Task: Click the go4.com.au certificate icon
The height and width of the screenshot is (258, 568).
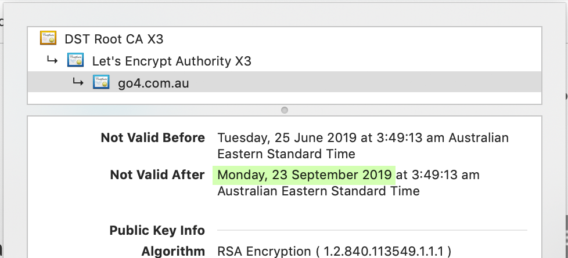Action: pyautogui.click(x=101, y=82)
